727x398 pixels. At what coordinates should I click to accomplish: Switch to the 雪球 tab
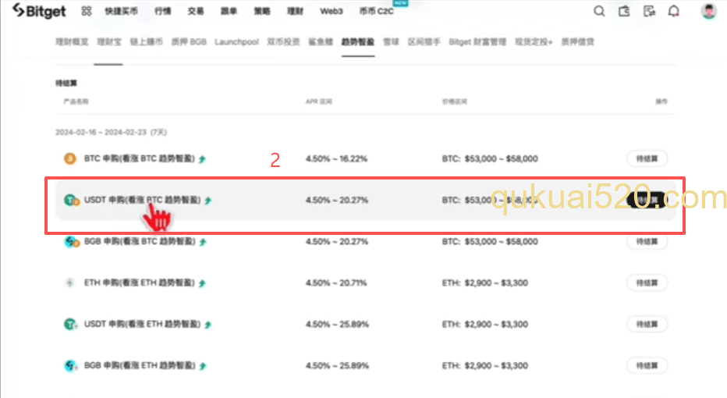tap(391, 41)
